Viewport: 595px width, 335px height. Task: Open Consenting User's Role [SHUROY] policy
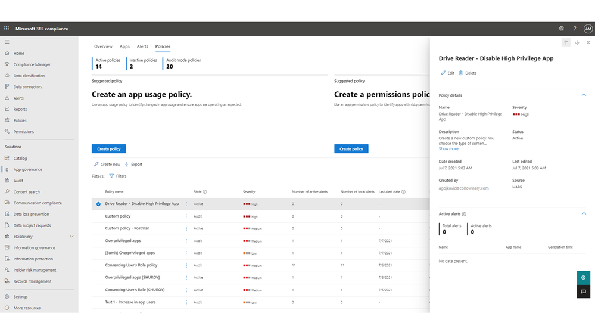[x=135, y=290]
